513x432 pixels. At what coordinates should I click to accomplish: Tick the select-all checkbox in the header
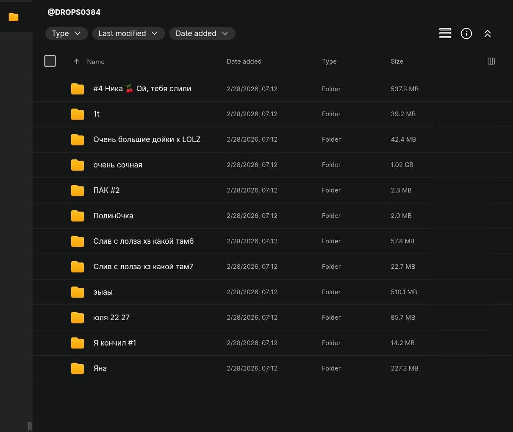pos(50,61)
